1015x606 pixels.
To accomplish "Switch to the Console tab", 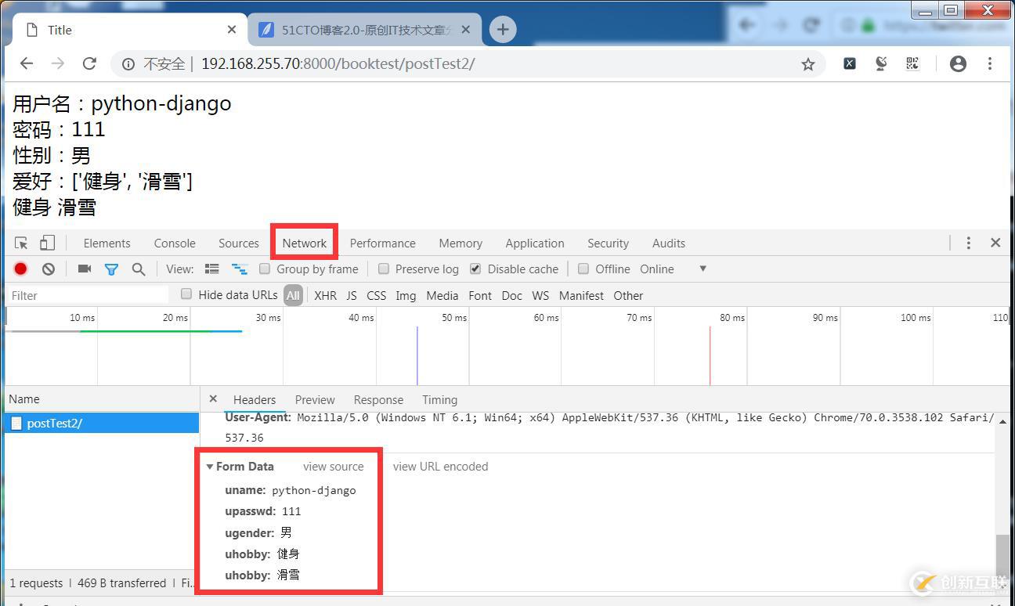I will click(175, 243).
